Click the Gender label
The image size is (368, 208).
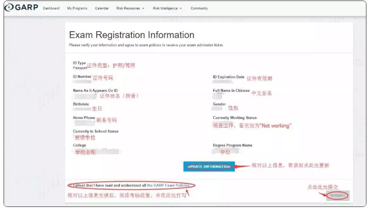click(x=219, y=104)
